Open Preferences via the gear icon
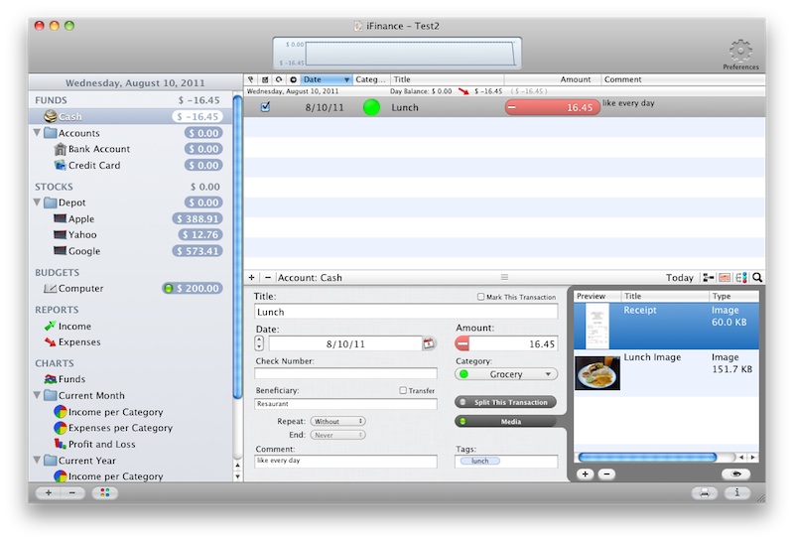 point(740,51)
